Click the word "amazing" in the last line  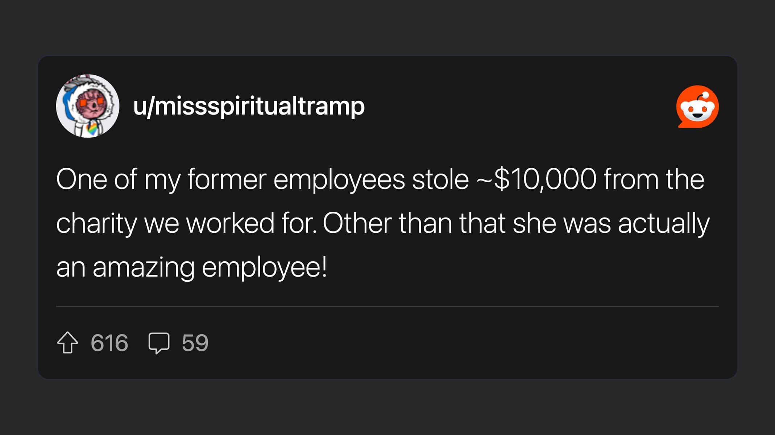pos(144,268)
